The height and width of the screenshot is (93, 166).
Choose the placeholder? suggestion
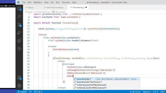106,79
